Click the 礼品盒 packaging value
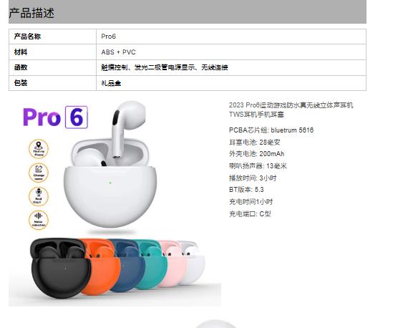 pos(111,83)
